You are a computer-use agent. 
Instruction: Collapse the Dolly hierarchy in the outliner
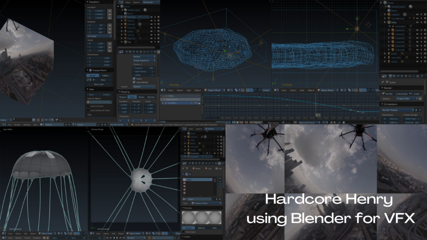click(x=385, y=22)
